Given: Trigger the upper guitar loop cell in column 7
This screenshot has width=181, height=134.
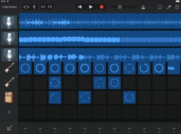Looking at the screenshot, I should (x=114, y=68).
